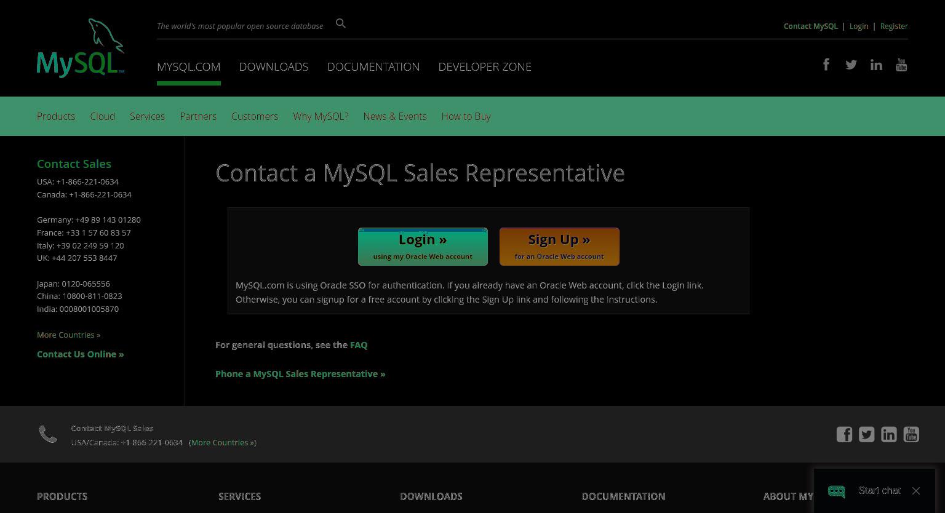945x513 pixels.
Task: Select the DEVELOPER ZONE tab
Action: pyautogui.click(x=485, y=66)
